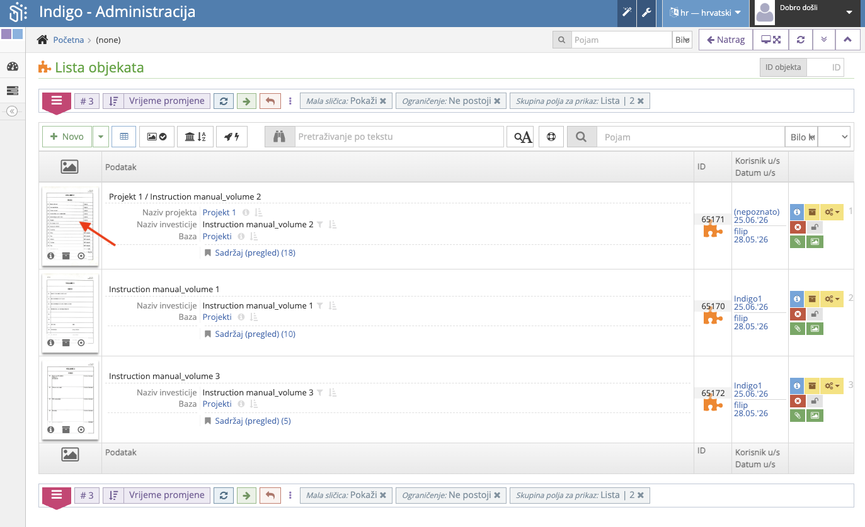Image resolution: width=865 pixels, height=527 pixels.
Task: Collapse the header with up chevron
Action: [x=847, y=40]
